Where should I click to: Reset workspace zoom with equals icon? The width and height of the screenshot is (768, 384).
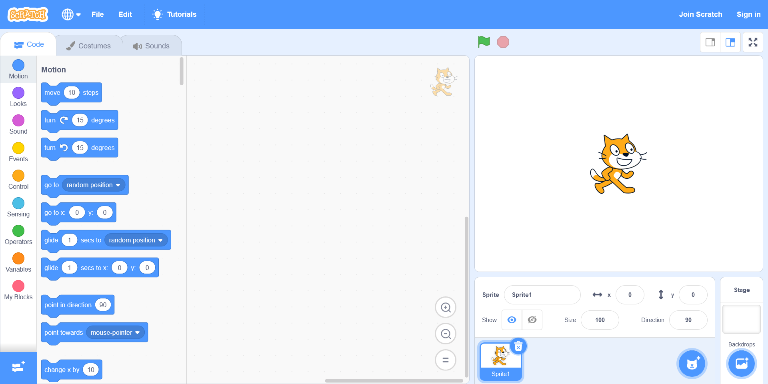(x=446, y=360)
